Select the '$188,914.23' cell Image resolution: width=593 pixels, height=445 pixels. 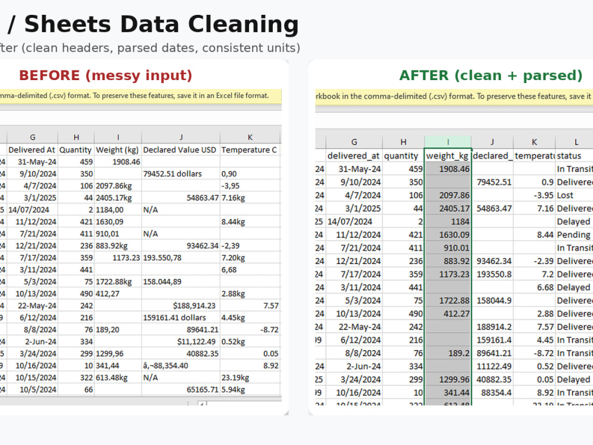pos(181,306)
